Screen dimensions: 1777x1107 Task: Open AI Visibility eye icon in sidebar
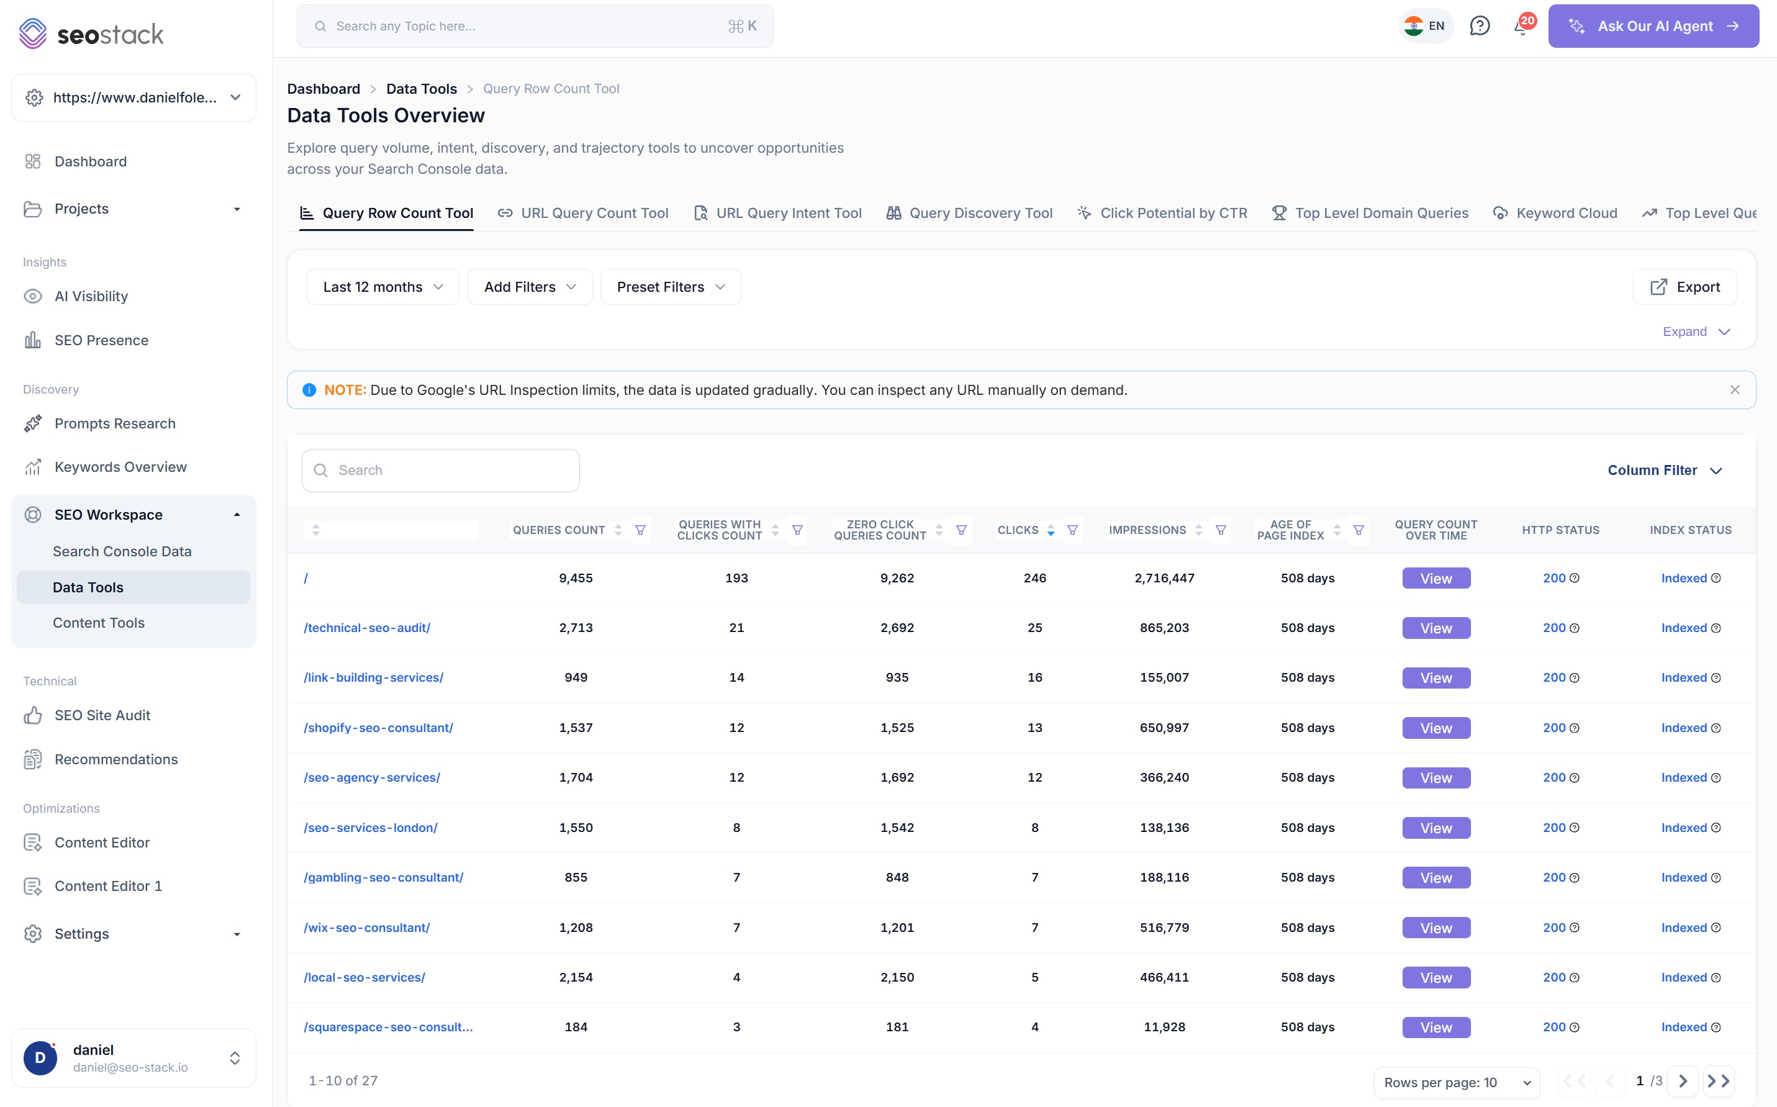[x=33, y=297]
